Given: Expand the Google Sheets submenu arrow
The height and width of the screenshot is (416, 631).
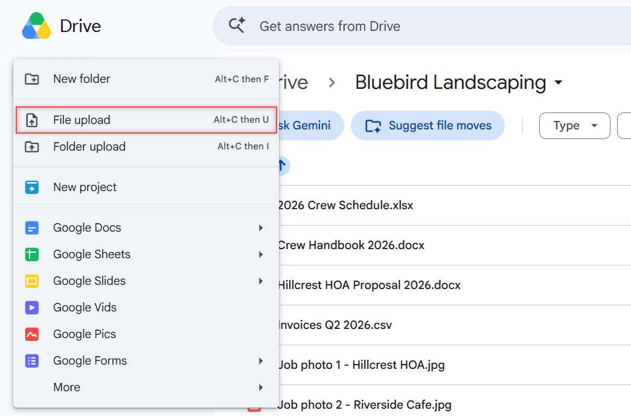Looking at the screenshot, I should [261, 255].
